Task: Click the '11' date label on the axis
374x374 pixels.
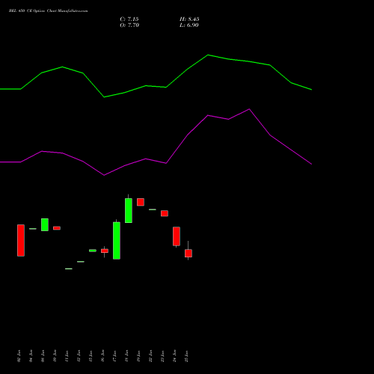Action: [x=67, y=356]
